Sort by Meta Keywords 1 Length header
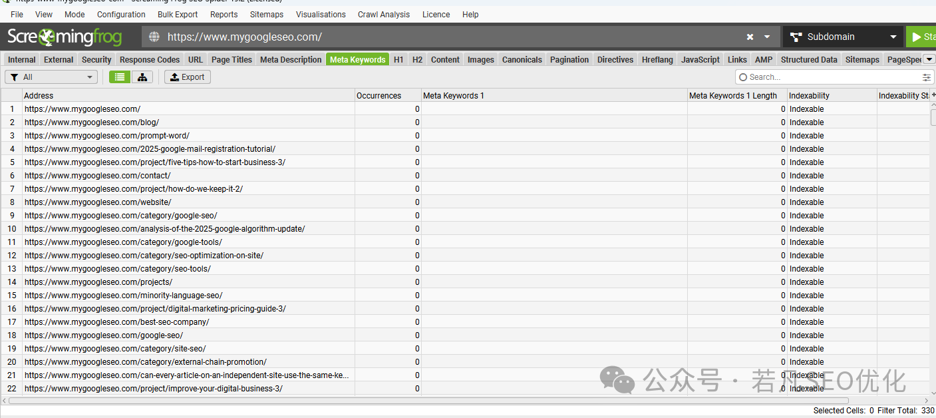This screenshot has width=936, height=418. coord(737,95)
